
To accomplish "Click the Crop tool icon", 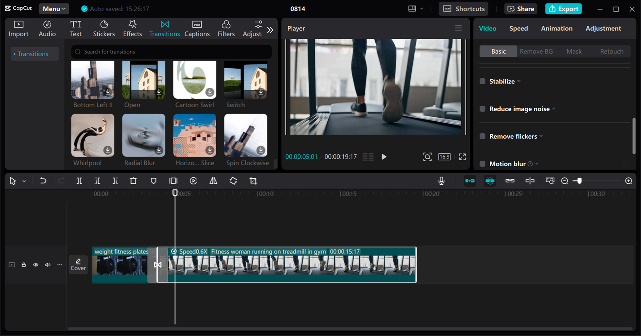I will [253, 181].
